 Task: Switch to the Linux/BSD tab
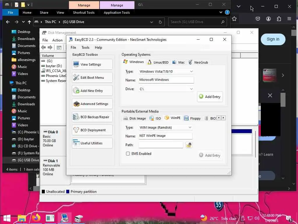(158, 62)
